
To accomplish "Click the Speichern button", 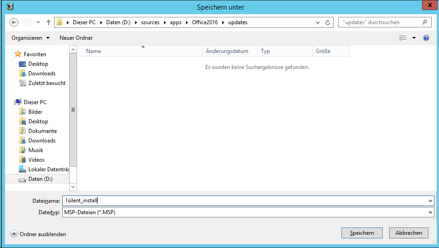I will [x=362, y=233].
